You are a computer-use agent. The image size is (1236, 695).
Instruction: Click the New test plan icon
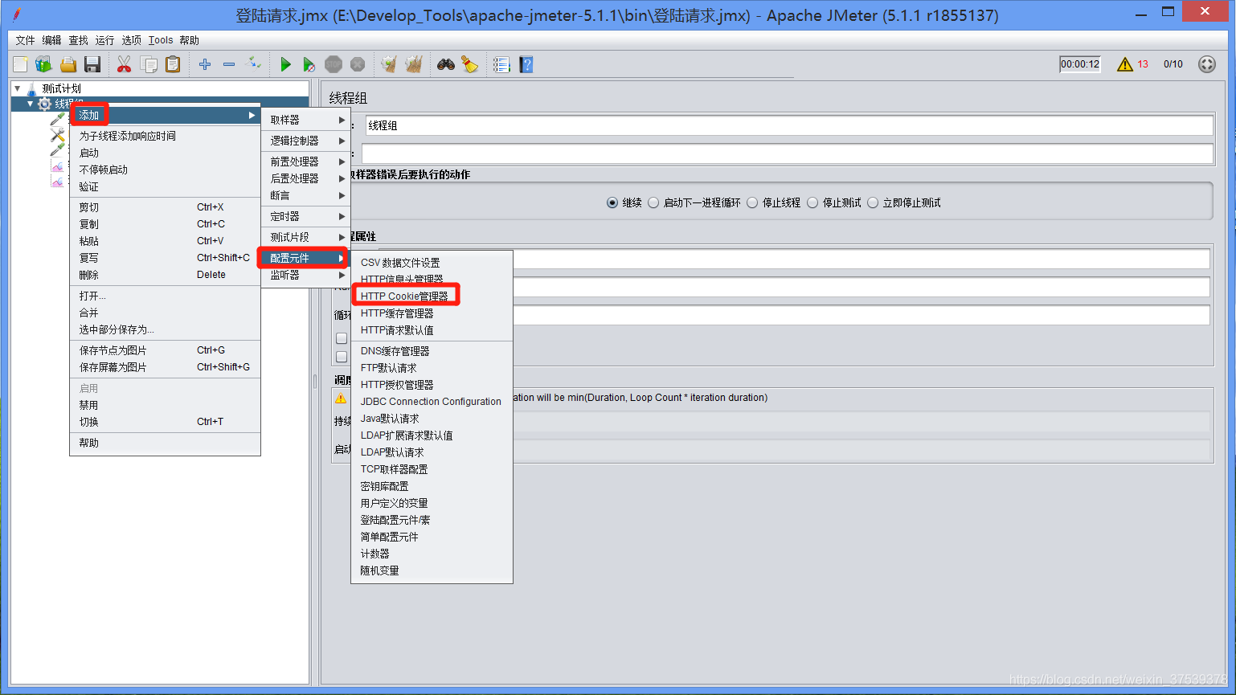click(20, 64)
